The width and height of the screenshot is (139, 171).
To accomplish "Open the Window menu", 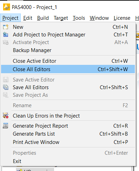I will 99,18.
